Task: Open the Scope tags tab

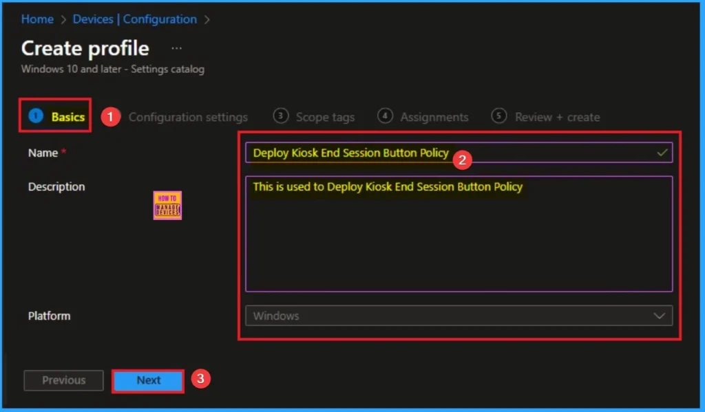Action: point(325,117)
